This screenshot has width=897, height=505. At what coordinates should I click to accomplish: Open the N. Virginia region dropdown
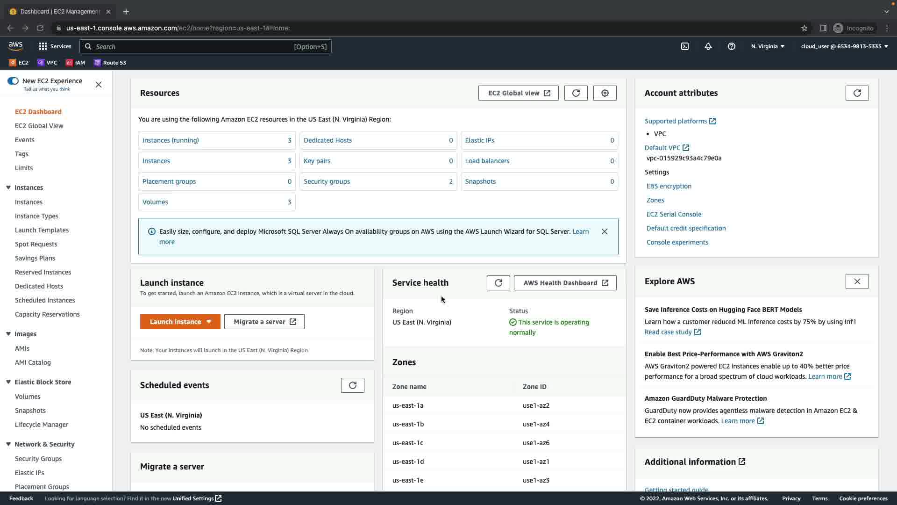tap(768, 46)
